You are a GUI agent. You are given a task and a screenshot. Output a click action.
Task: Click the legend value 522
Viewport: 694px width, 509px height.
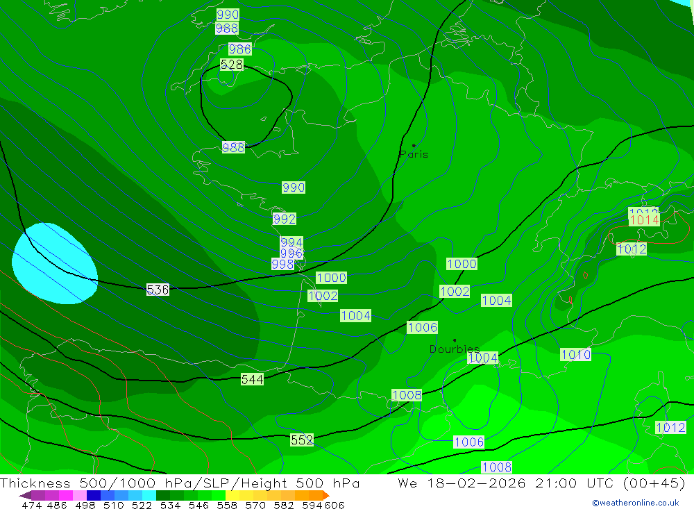142,505
